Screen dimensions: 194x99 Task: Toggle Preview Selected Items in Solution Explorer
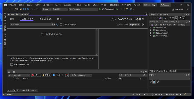point(184,18)
